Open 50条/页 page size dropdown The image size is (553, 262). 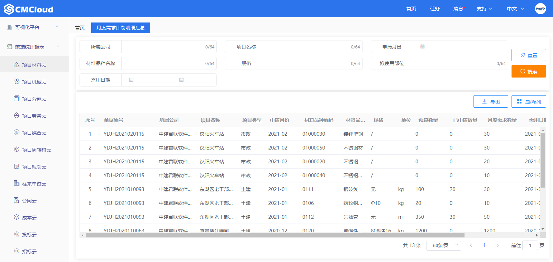point(444,245)
